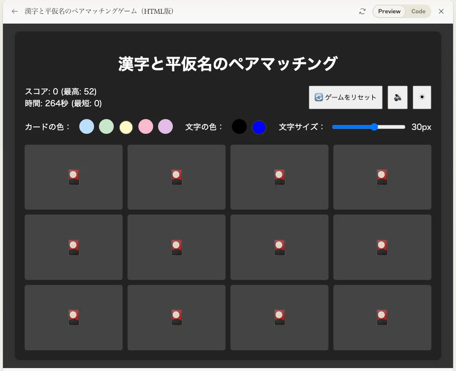Screen dimensions: 456x371
Task: Select the pale yellow card color
Action: [x=126, y=127]
